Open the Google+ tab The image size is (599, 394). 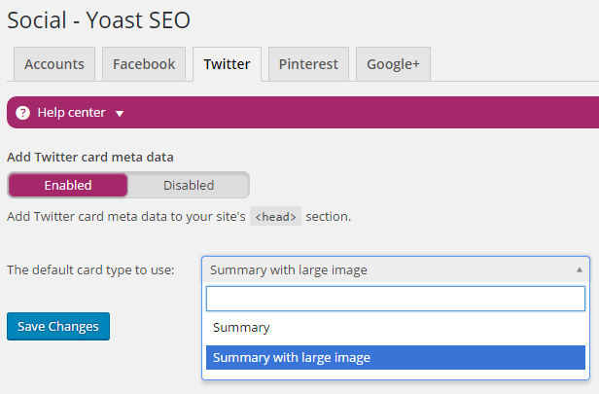[x=393, y=64]
